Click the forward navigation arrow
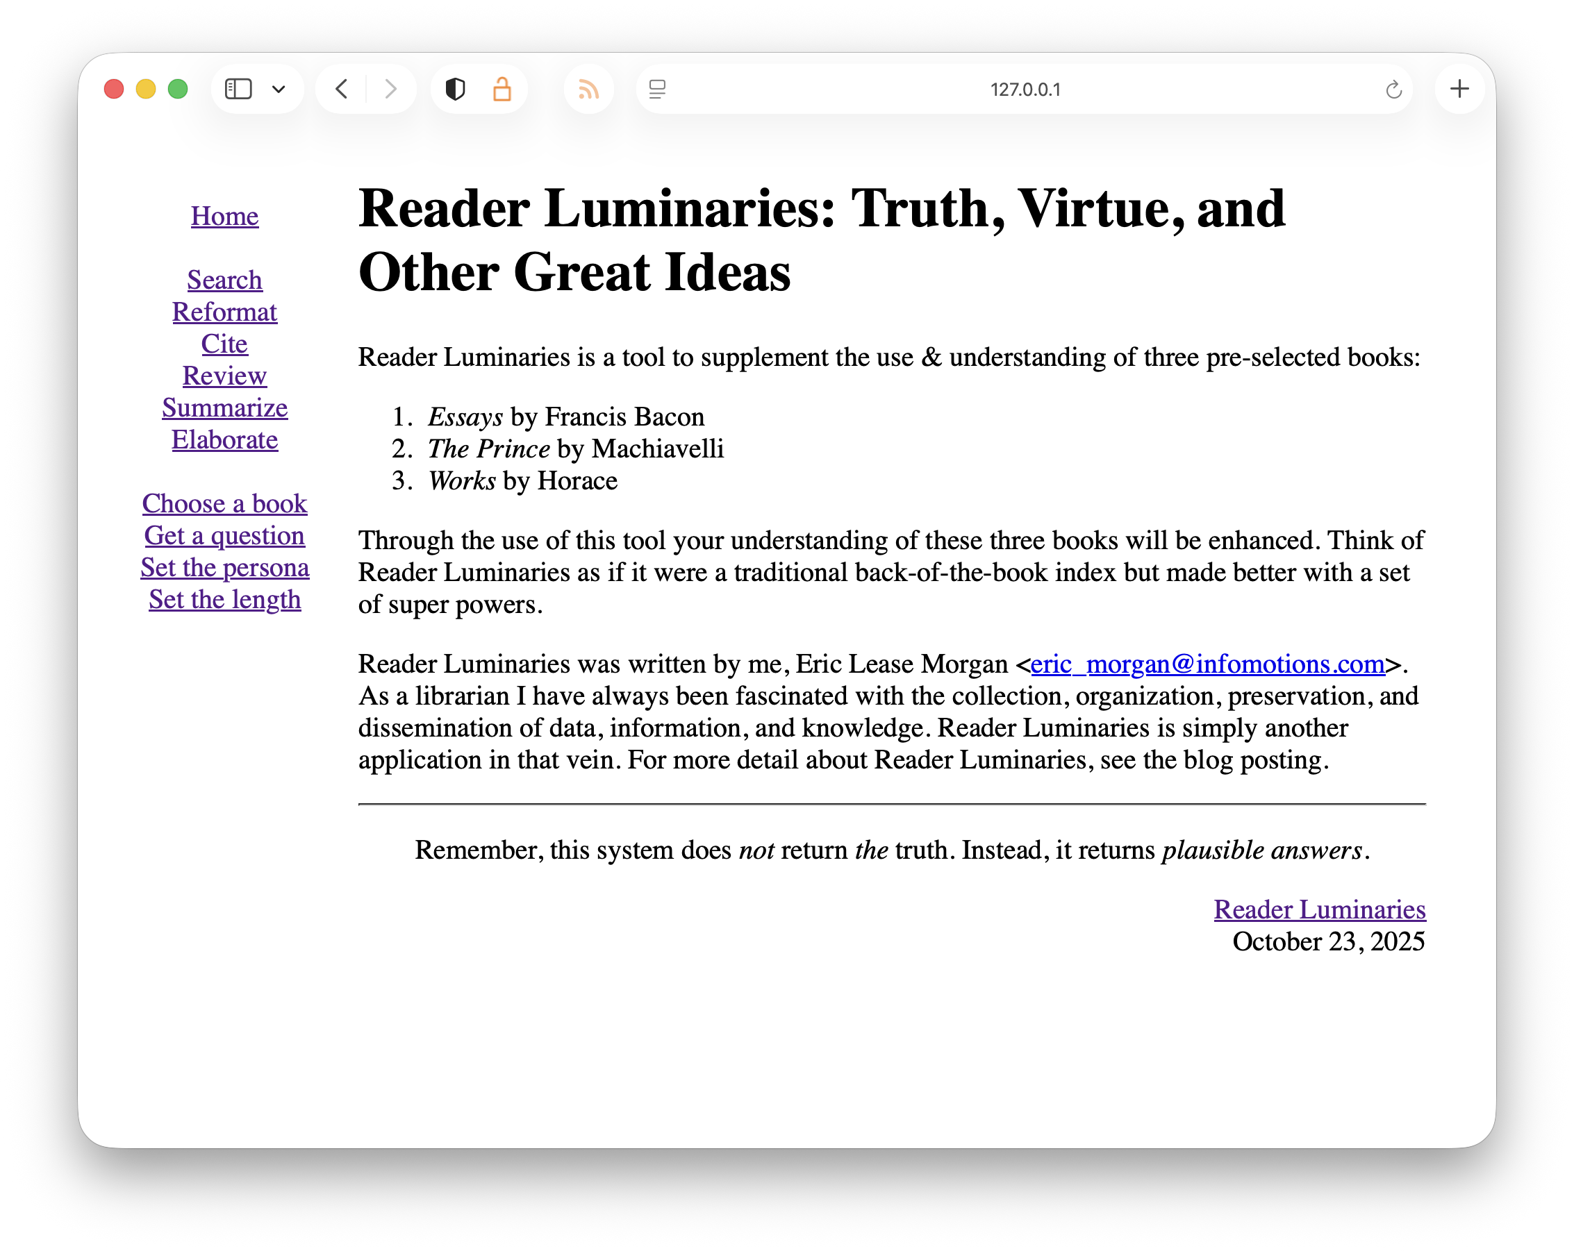This screenshot has height=1251, width=1574. pos(390,89)
